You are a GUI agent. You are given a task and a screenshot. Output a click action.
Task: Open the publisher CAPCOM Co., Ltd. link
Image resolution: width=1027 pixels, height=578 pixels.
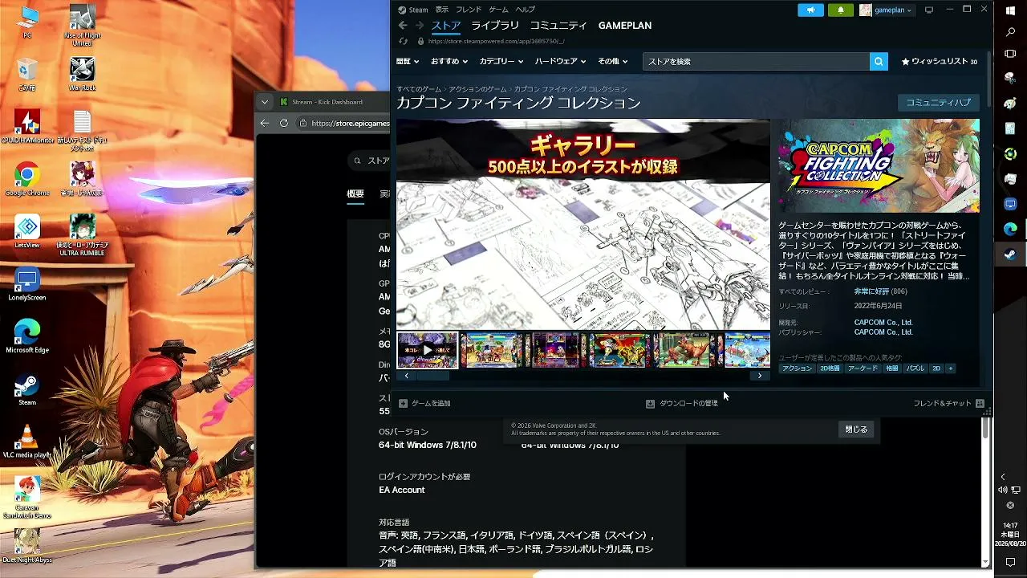(x=883, y=332)
